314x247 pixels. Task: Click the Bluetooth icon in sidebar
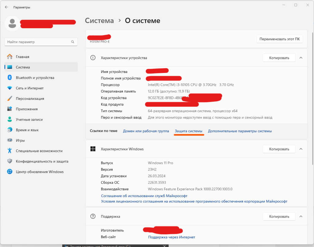[x=10, y=78]
